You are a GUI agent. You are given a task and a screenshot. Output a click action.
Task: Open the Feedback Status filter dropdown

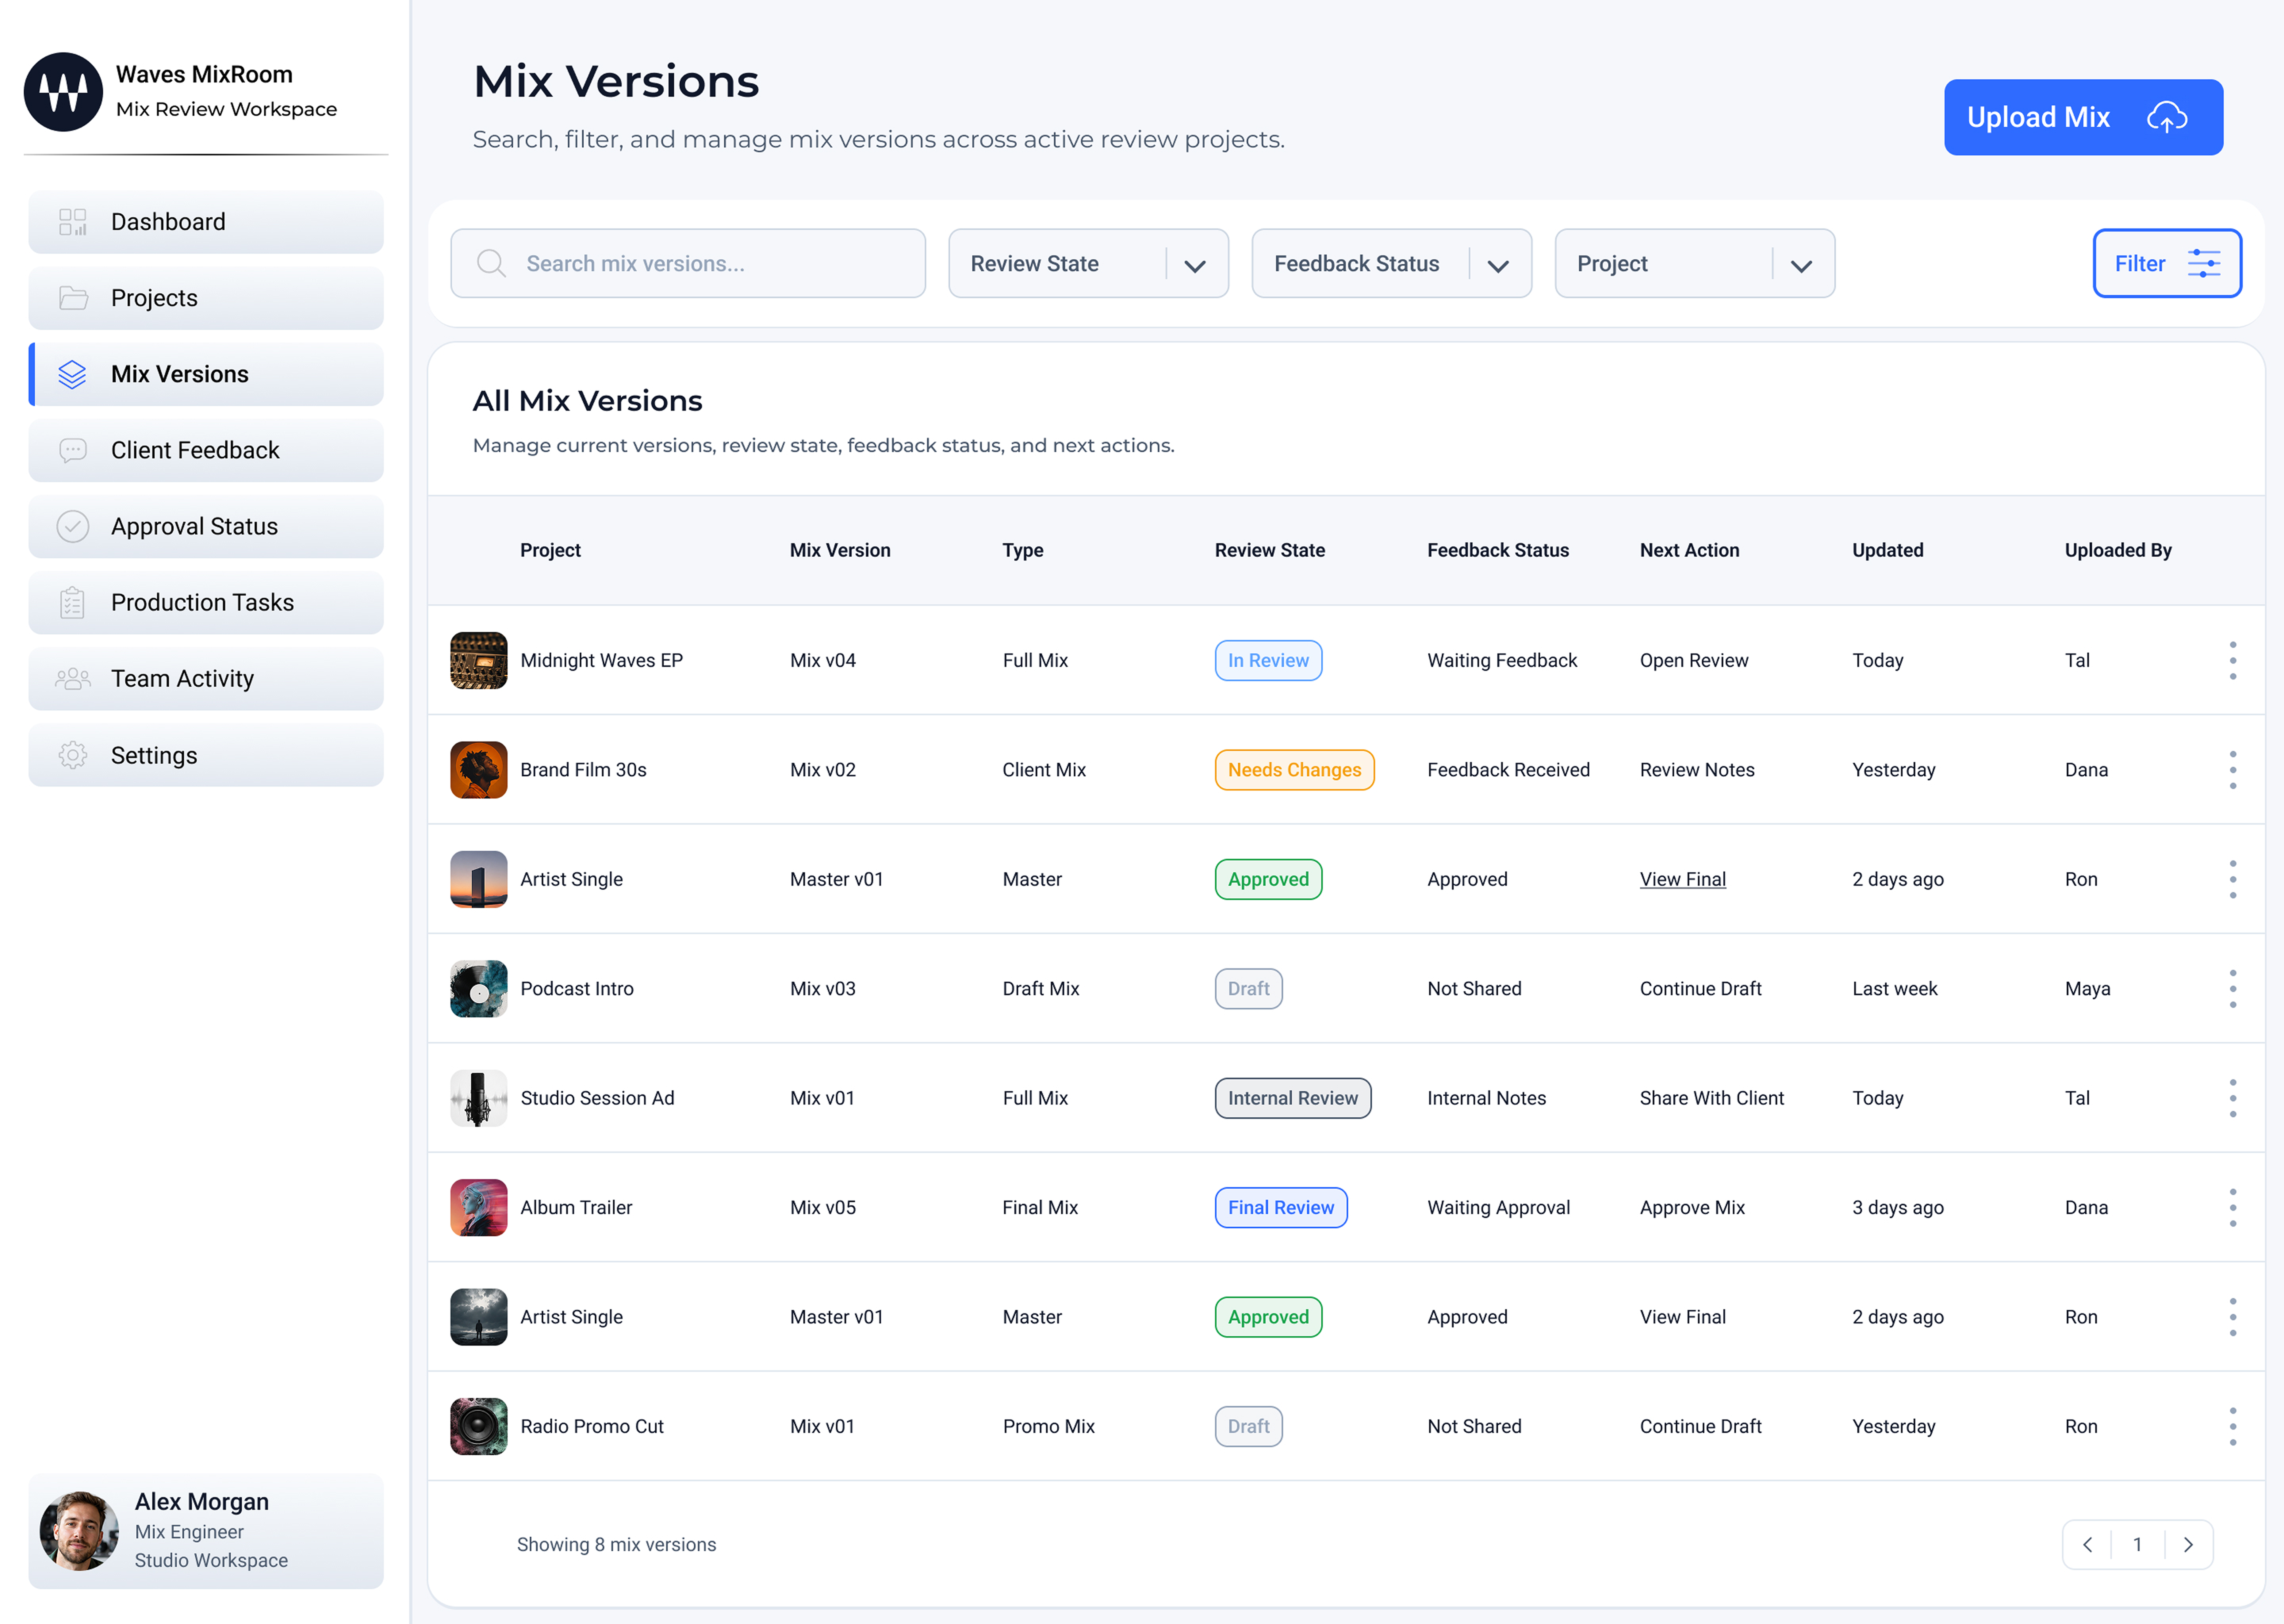(1391, 263)
